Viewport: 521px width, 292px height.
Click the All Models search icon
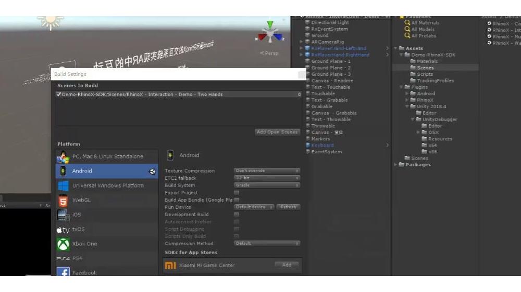point(407,29)
